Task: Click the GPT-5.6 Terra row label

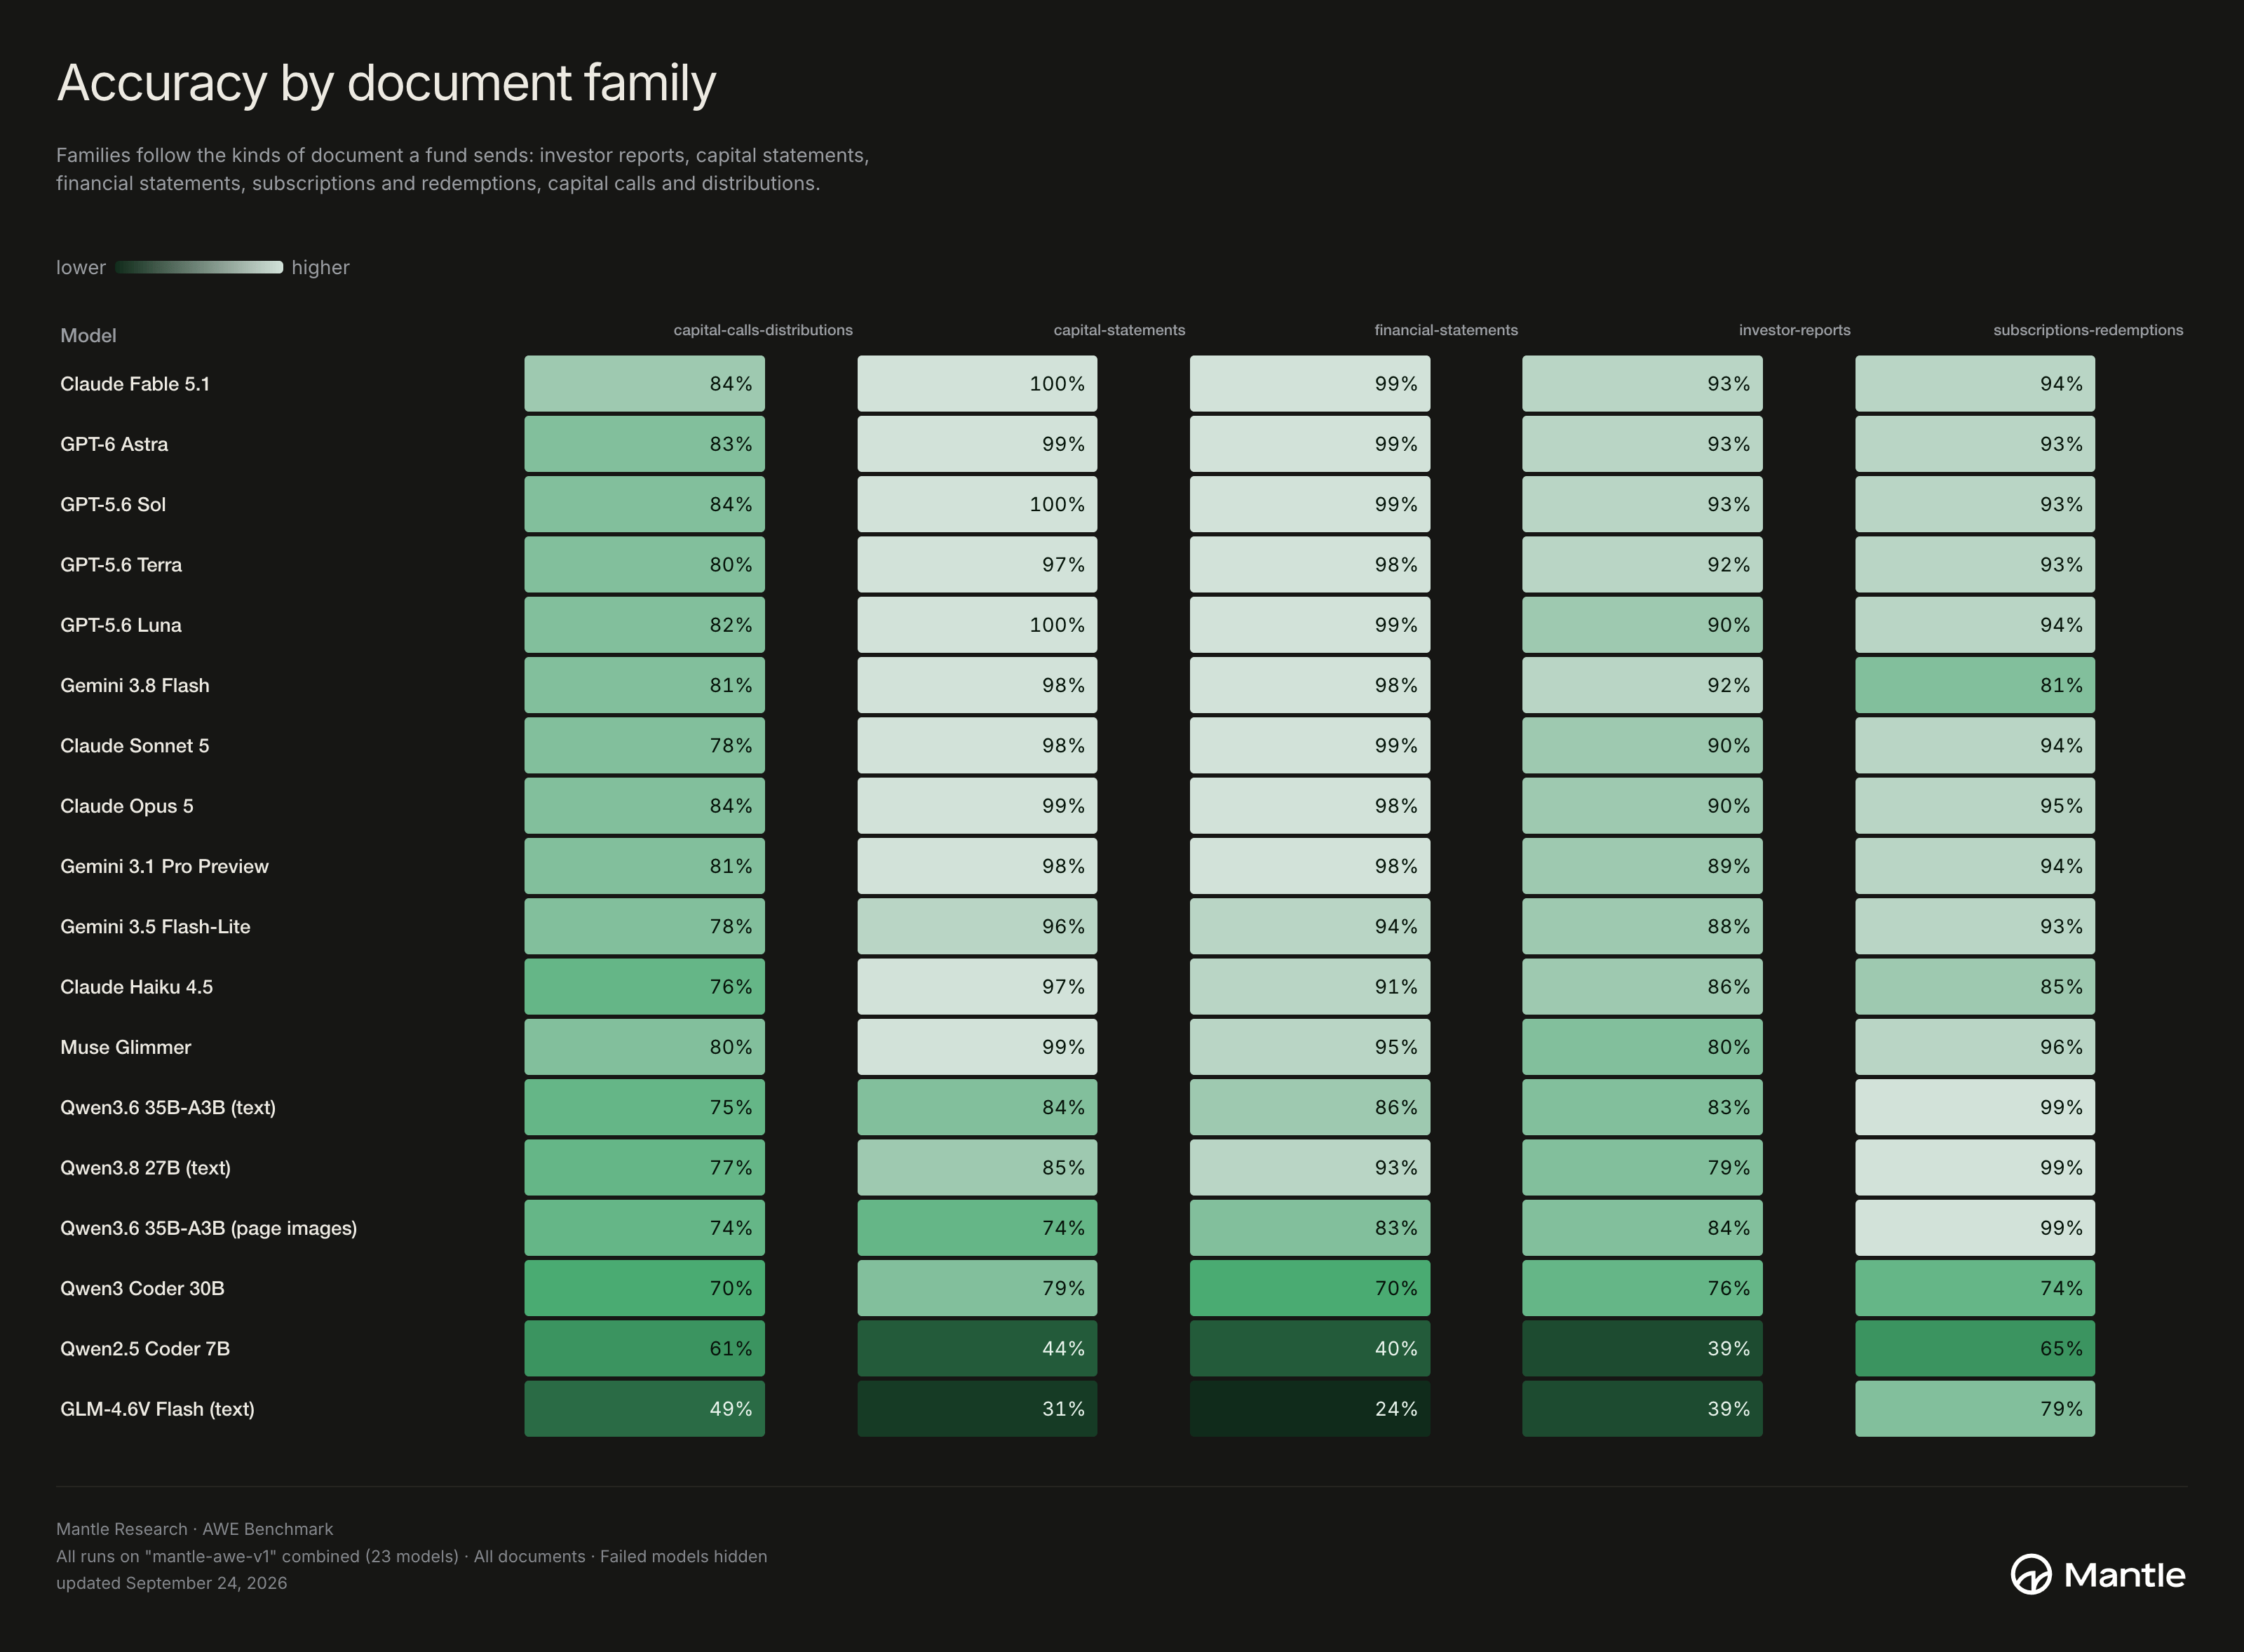Action: click(x=121, y=565)
